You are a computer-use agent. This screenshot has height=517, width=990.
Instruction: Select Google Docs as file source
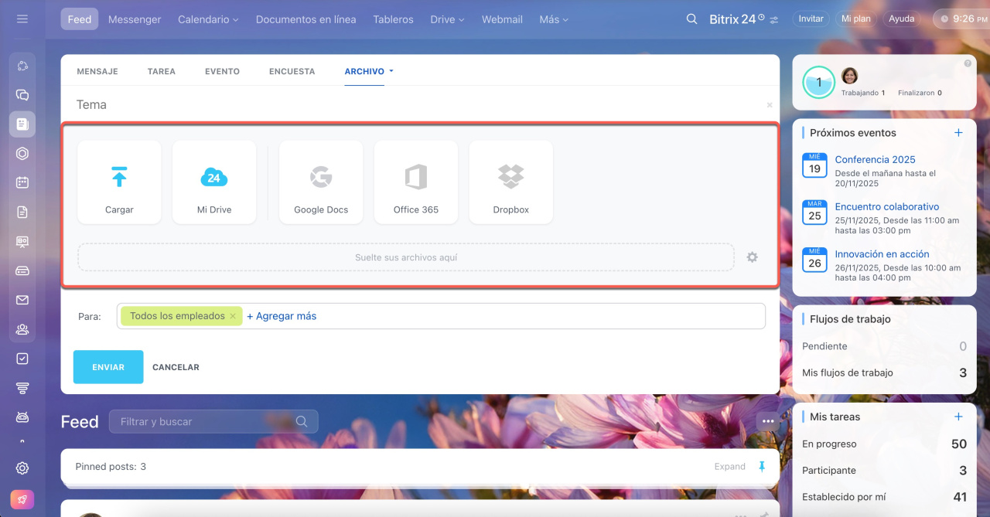coord(321,182)
